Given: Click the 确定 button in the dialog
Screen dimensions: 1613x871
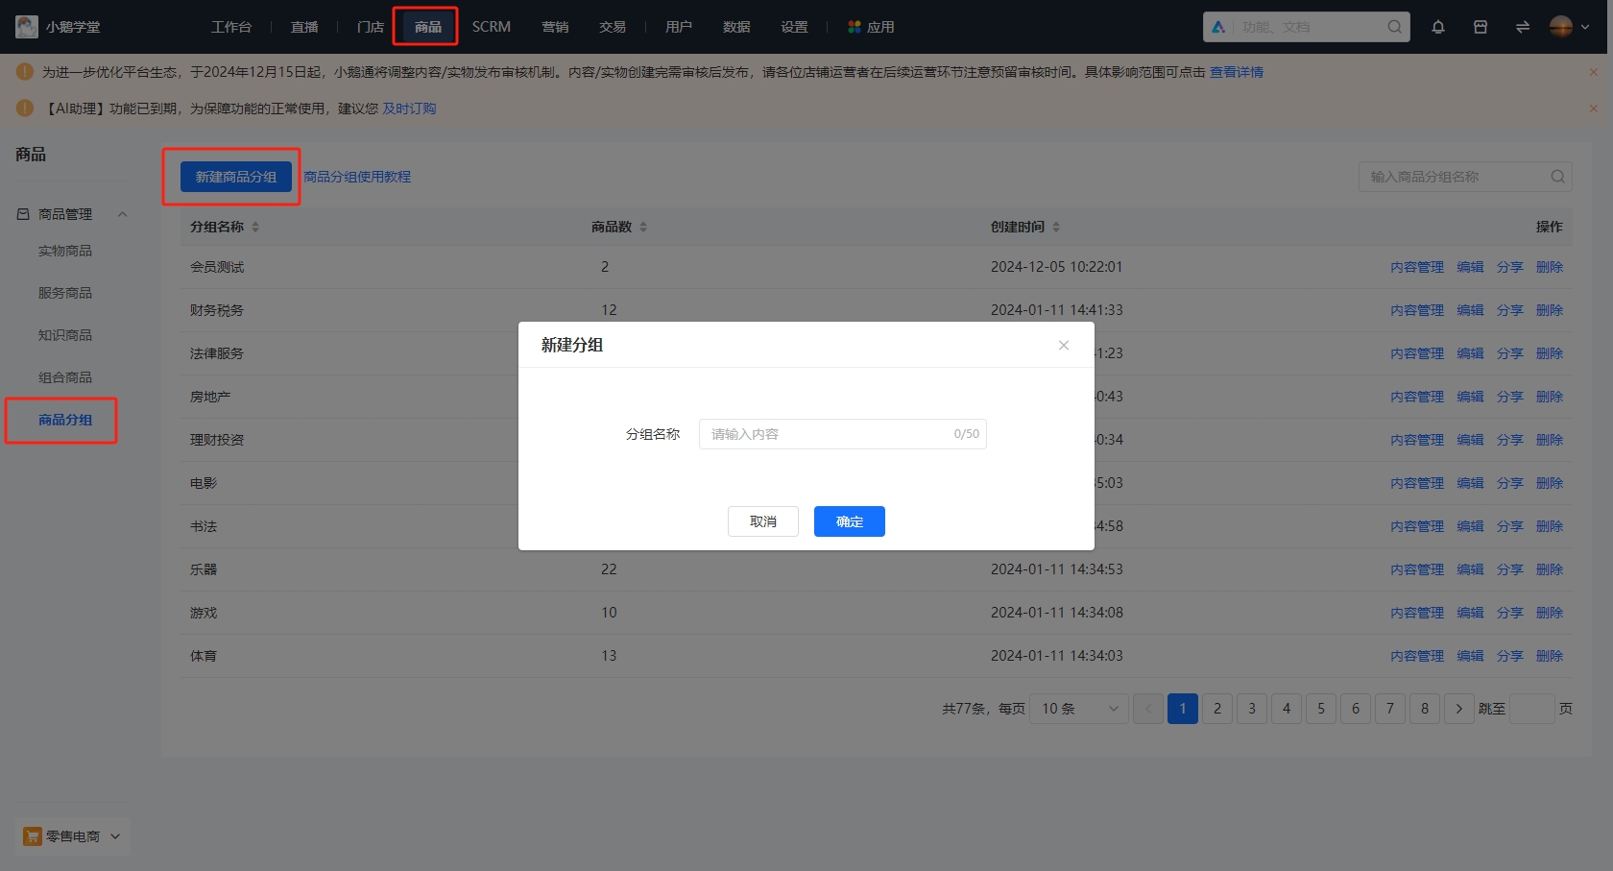Looking at the screenshot, I should [849, 520].
